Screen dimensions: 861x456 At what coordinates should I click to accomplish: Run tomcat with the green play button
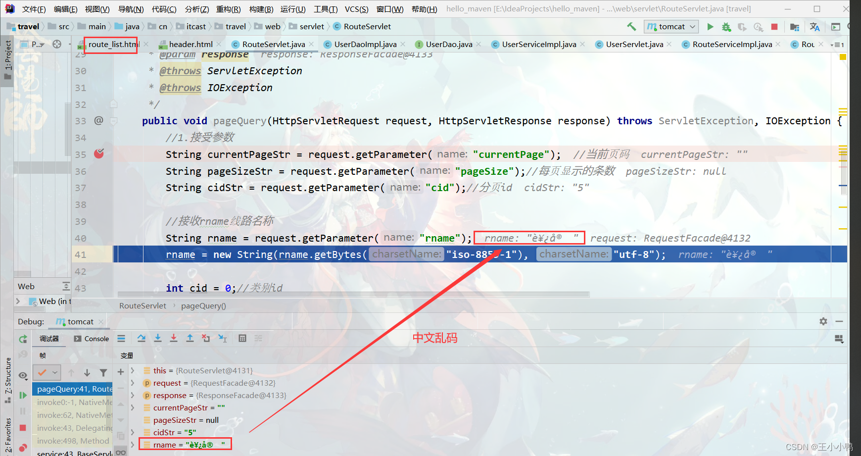pyautogui.click(x=710, y=27)
